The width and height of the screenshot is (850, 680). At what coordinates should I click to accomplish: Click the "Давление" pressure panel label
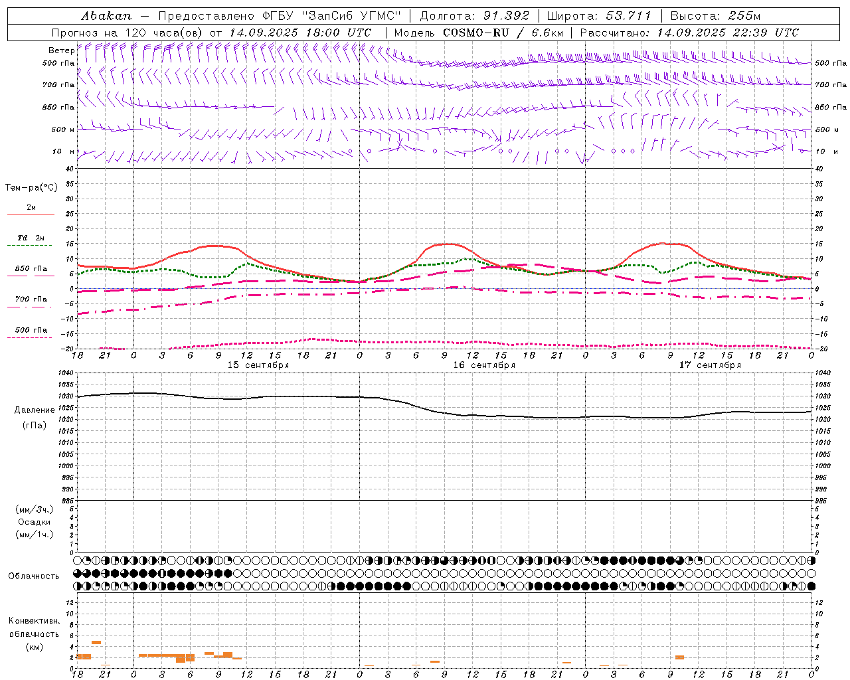[35, 410]
